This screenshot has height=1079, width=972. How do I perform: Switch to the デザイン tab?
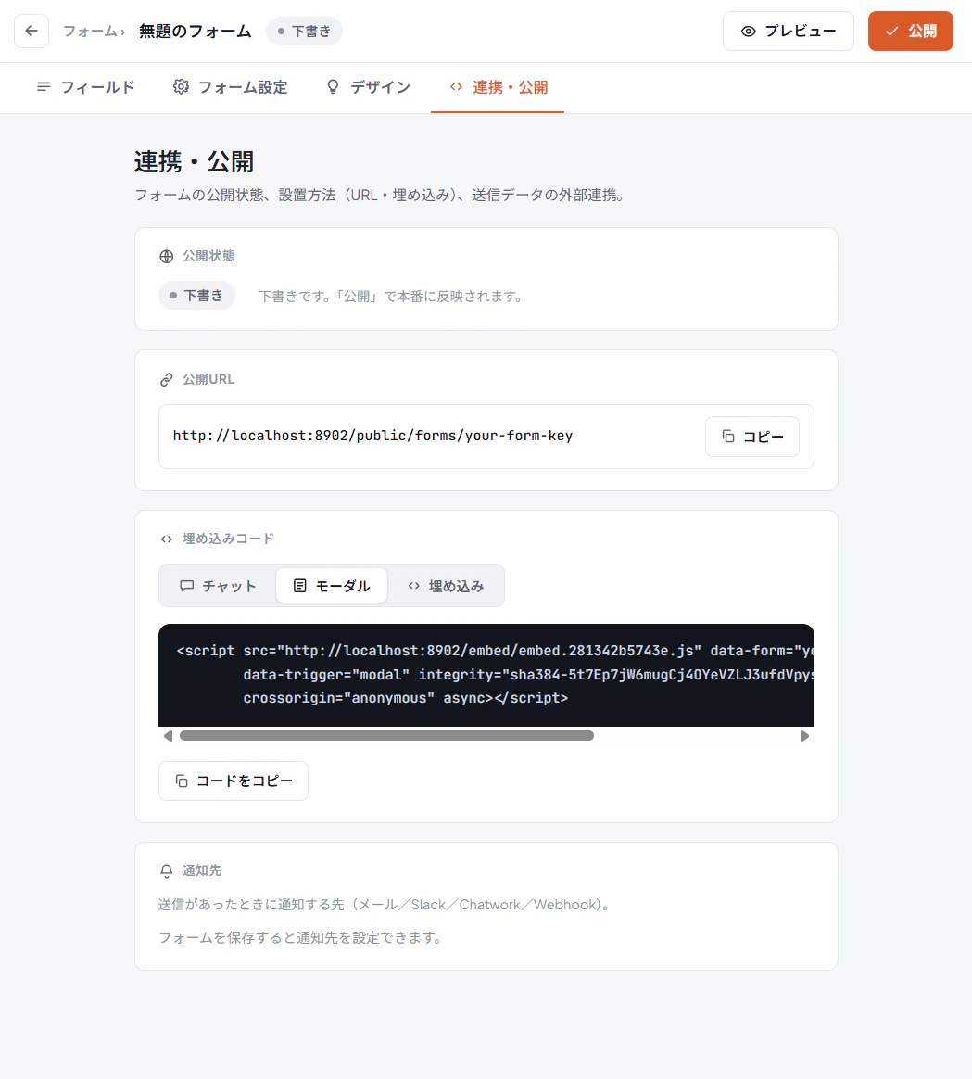pos(368,87)
